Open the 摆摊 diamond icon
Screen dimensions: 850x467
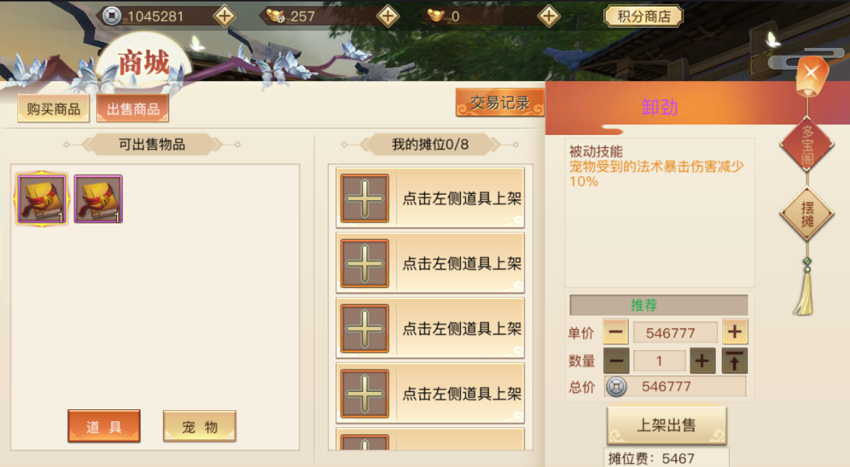807,214
